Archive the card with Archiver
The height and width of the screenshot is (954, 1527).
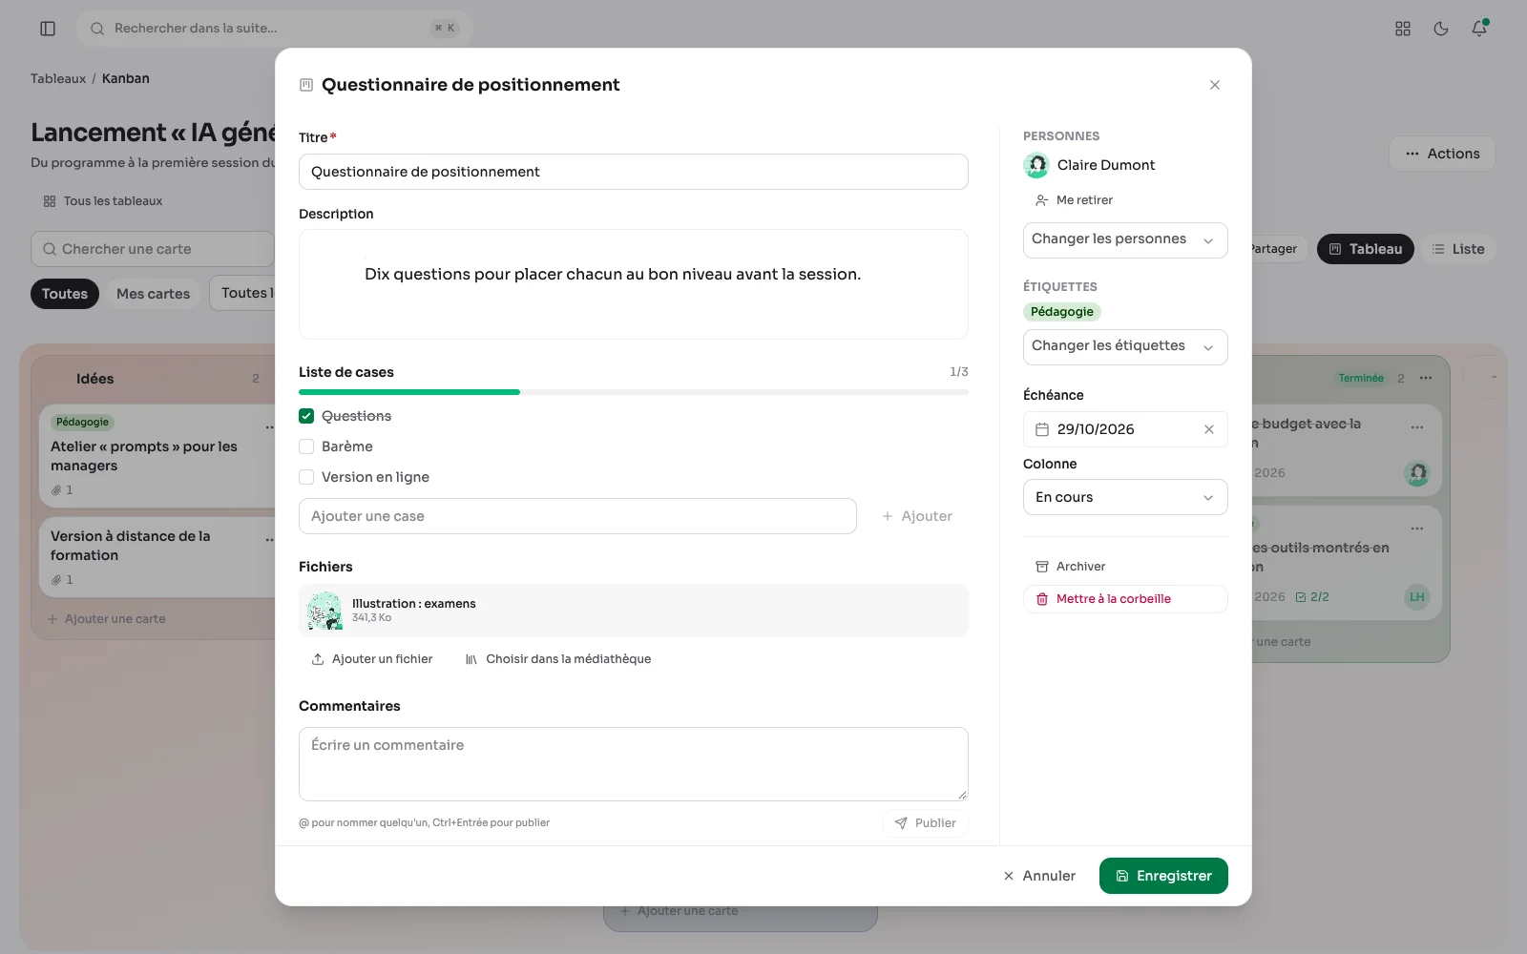pyautogui.click(x=1071, y=567)
